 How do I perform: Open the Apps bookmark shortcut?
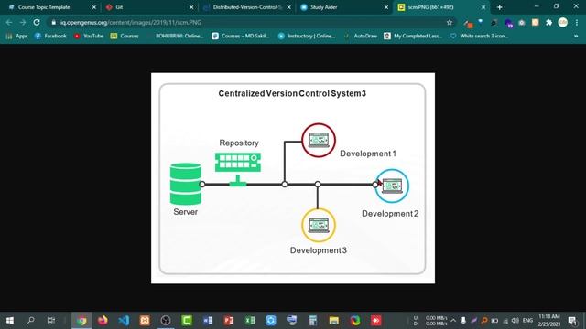pos(16,36)
